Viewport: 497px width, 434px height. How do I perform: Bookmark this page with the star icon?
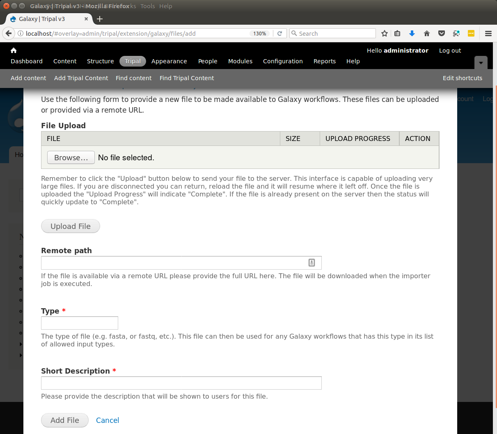[385, 33]
